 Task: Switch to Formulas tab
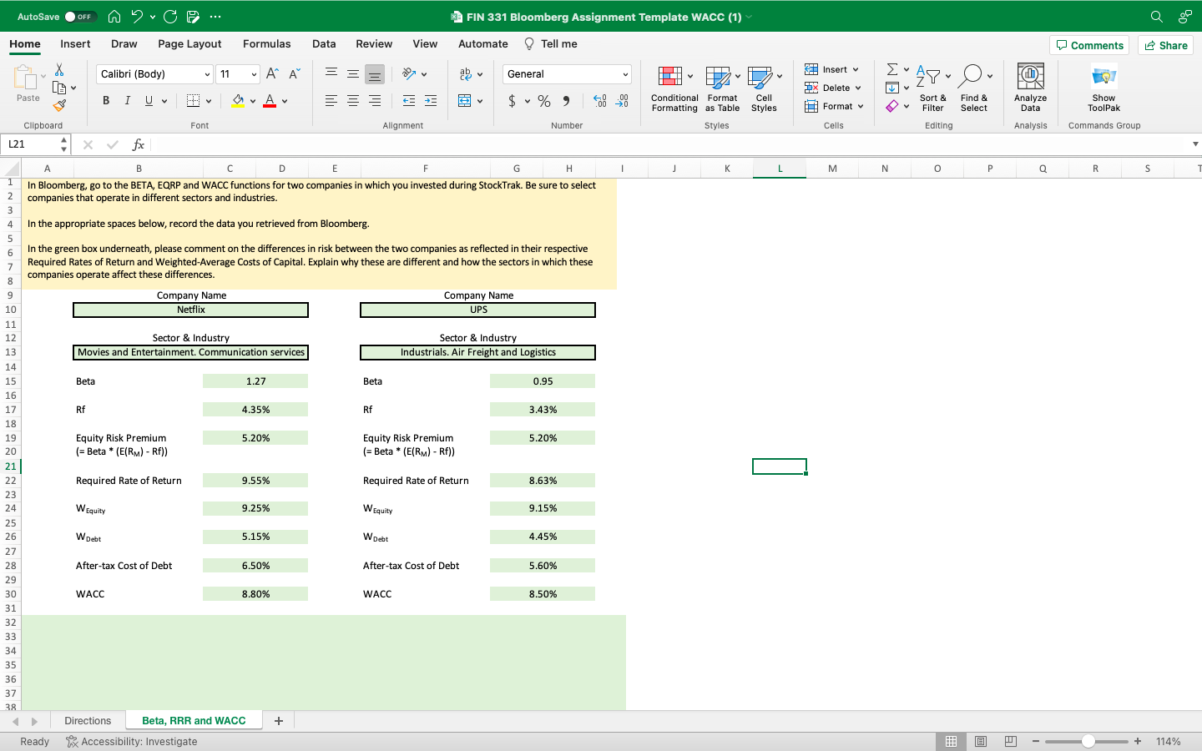click(x=267, y=44)
